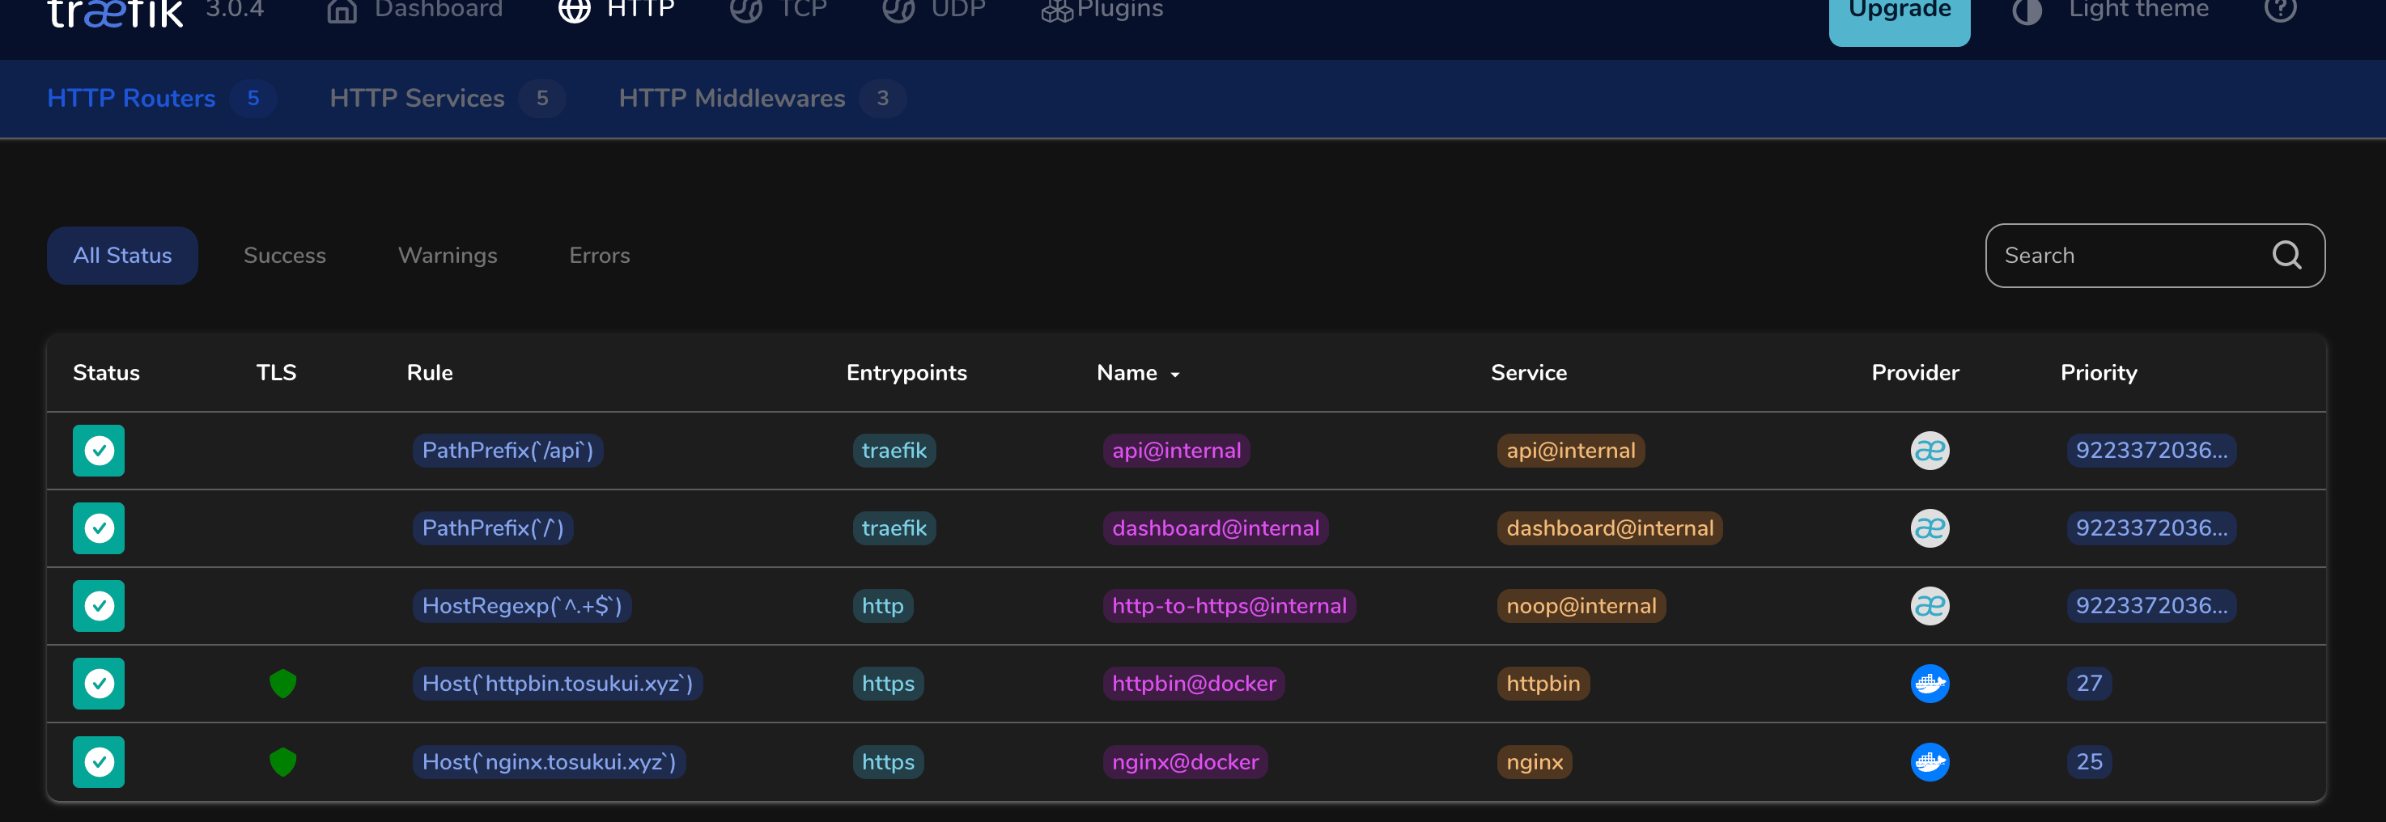2386x822 pixels.
Task: Click internal provider icon in api@internal row
Action: click(1930, 451)
